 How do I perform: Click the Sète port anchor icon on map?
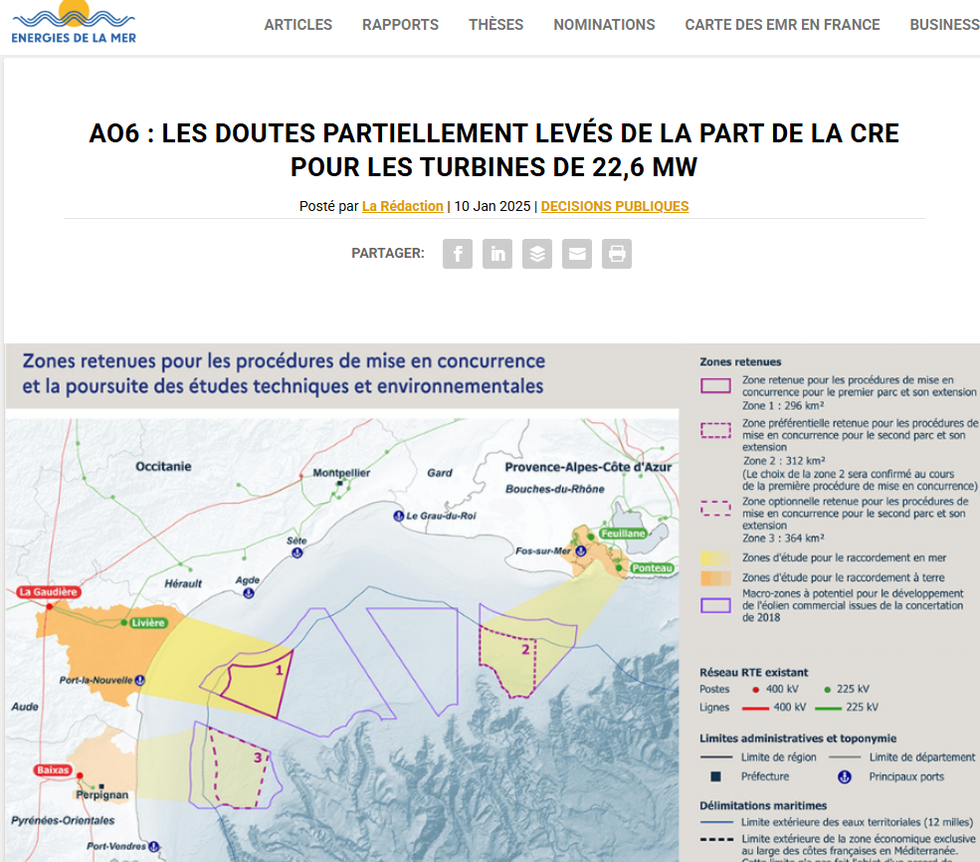tap(296, 553)
